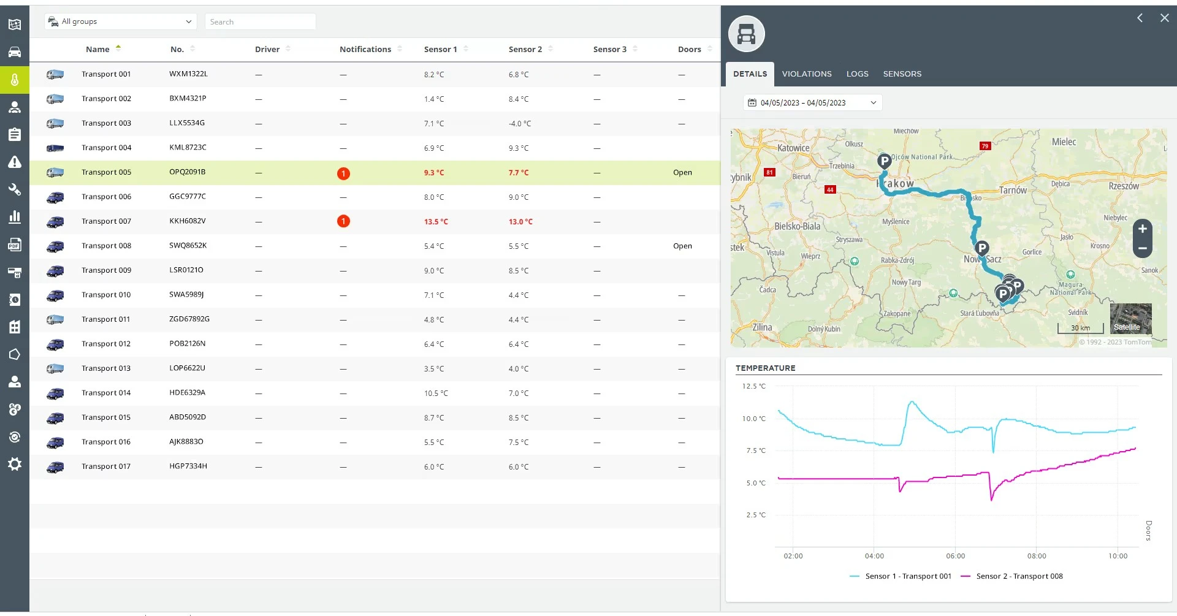Click the vehicle search field
1177x616 pixels.
tap(260, 21)
